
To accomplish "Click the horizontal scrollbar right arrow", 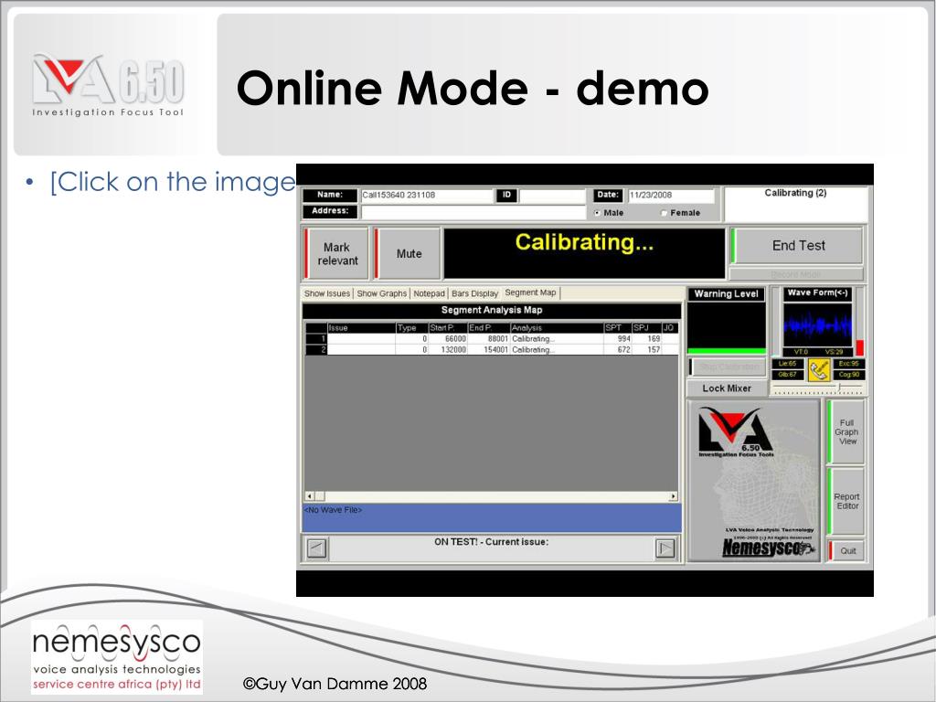I will [674, 496].
